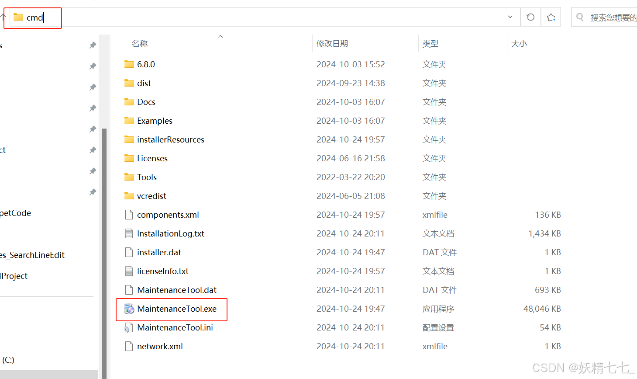
Task: Sort by the 名称 column header
Action: pyautogui.click(x=140, y=43)
